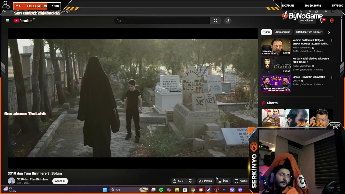This screenshot has width=345, height=194.
Task: Open the YouTube hamburger guide menu
Action: tap(8, 21)
